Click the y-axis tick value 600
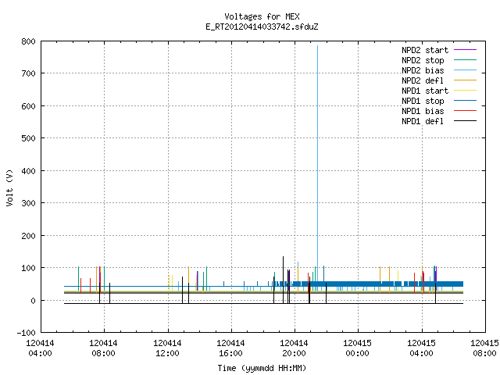 28,106
